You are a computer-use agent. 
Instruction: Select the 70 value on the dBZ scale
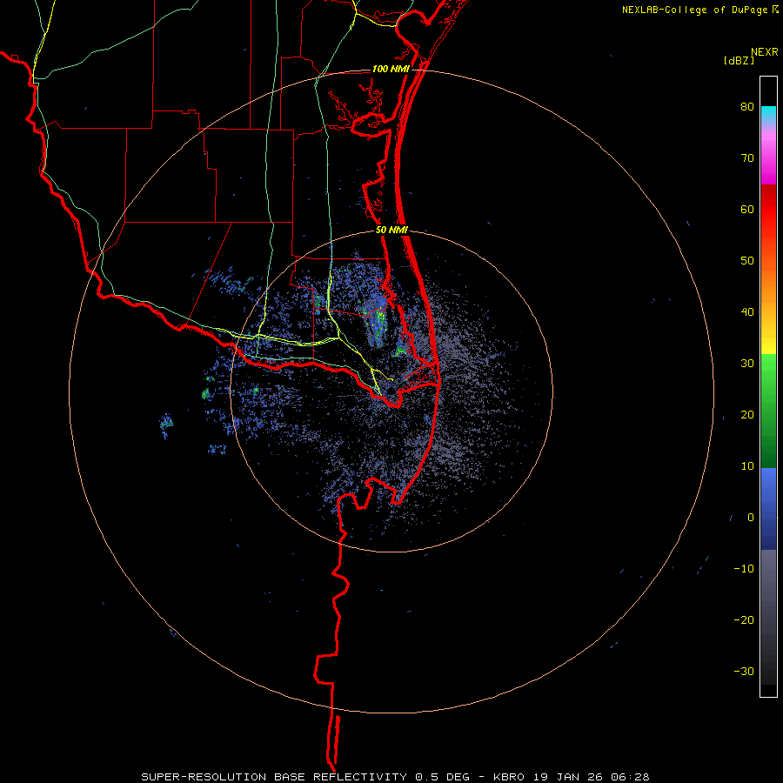pos(747,158)
